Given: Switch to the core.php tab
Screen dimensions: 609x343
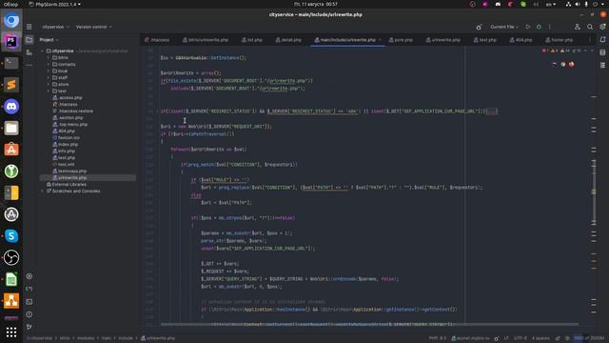Looking at the screenshot, I should 401,40.
